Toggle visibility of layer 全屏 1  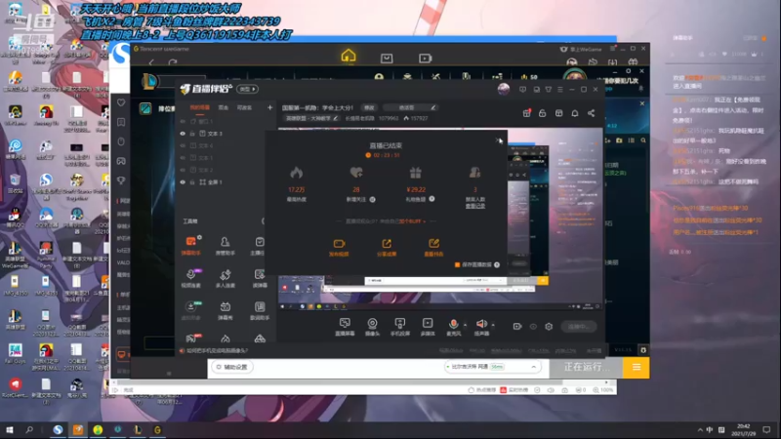pyautogui.click(x=183, y=182)
